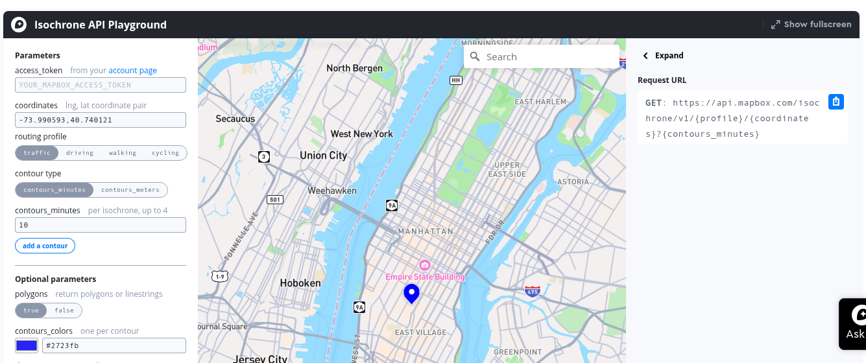
Task: Copy the request URL with the clipboard icon
Action: point(836,102)
